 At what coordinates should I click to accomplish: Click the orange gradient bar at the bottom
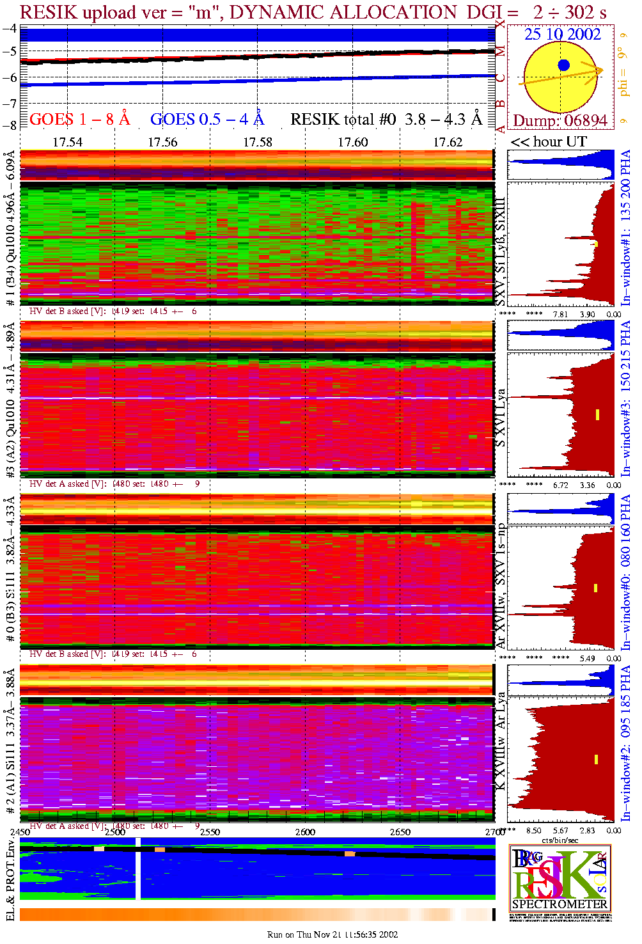pos(256,915)
